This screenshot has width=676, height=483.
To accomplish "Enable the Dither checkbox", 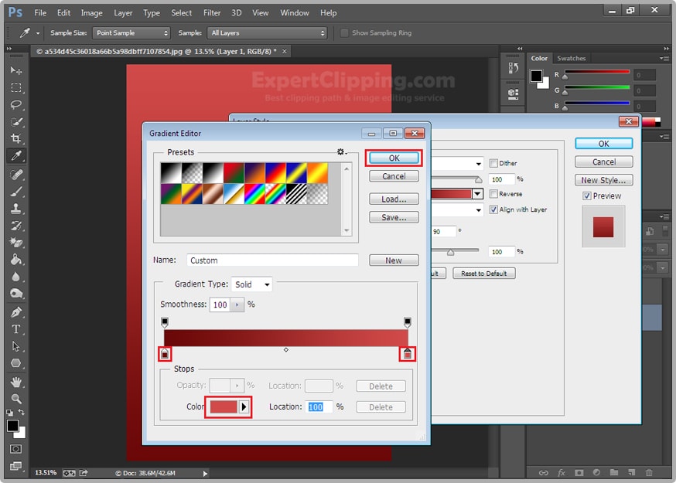I will [x=494, y=163].
